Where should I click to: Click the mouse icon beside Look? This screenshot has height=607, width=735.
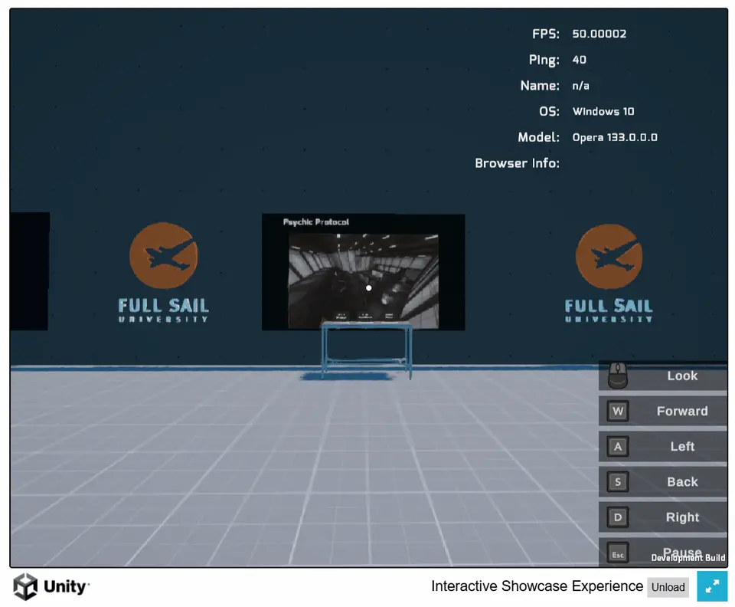[617, 376]
